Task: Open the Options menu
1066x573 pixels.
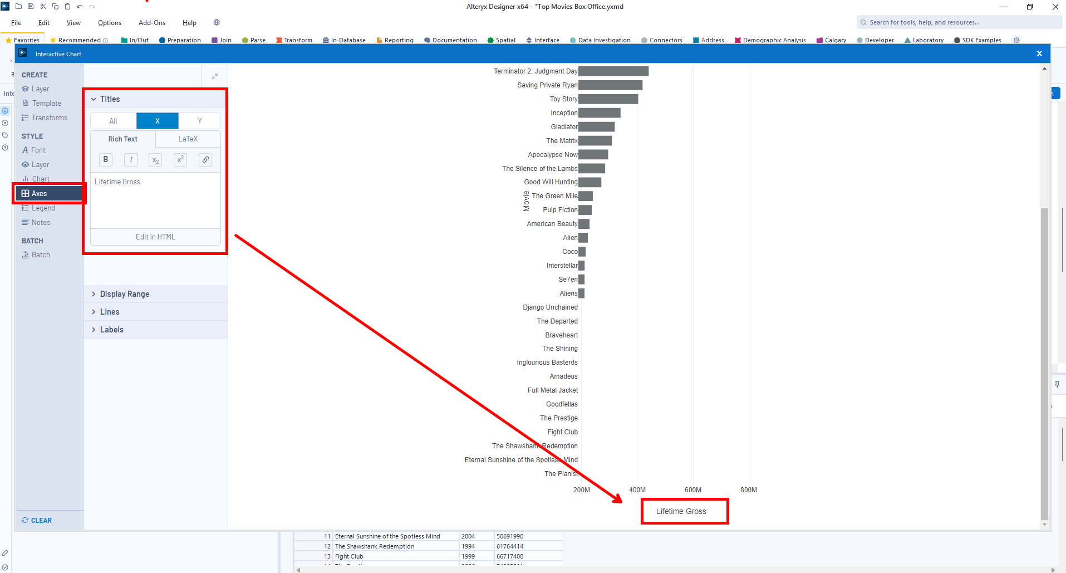Action: [x=110, y=23]
